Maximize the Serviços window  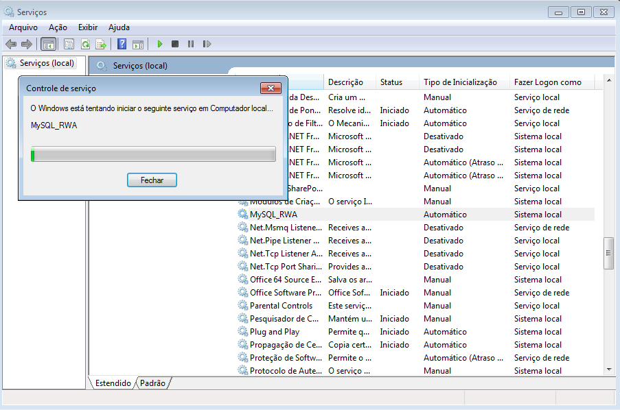point(581,12)
